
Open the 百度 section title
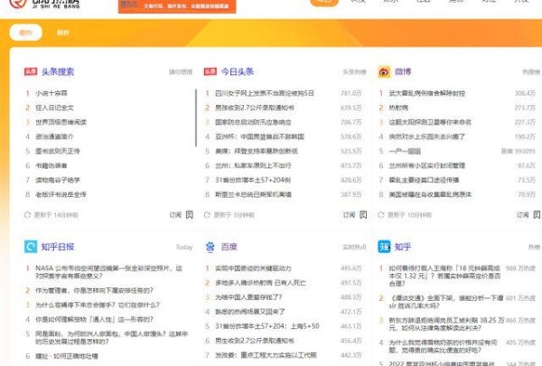click(x=229, y=247)
